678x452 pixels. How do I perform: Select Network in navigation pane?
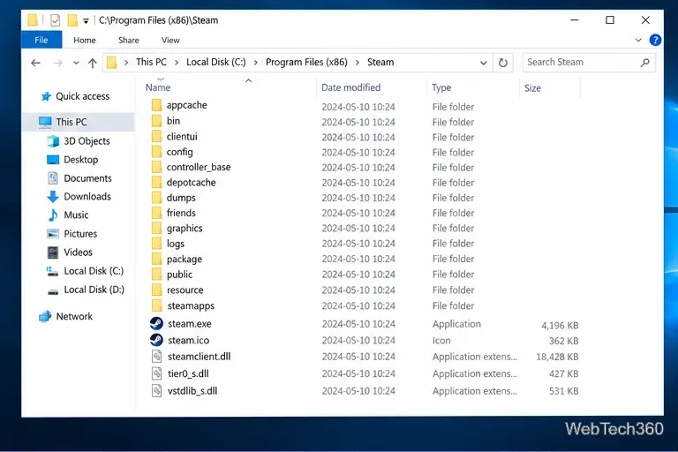(65, 317)
